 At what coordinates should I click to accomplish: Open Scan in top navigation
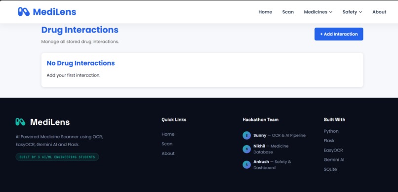(x=288, y=12)
